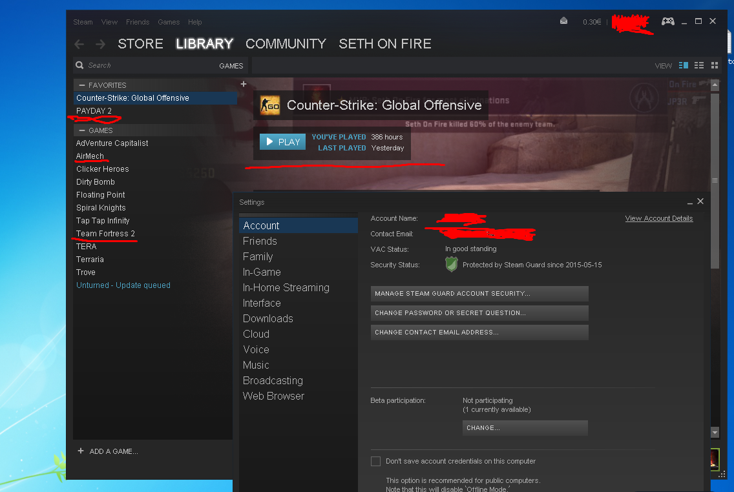This screenshot has width=734, height=492.
Task: Go to the COMMUNITY tab
Action: (286, 44)
